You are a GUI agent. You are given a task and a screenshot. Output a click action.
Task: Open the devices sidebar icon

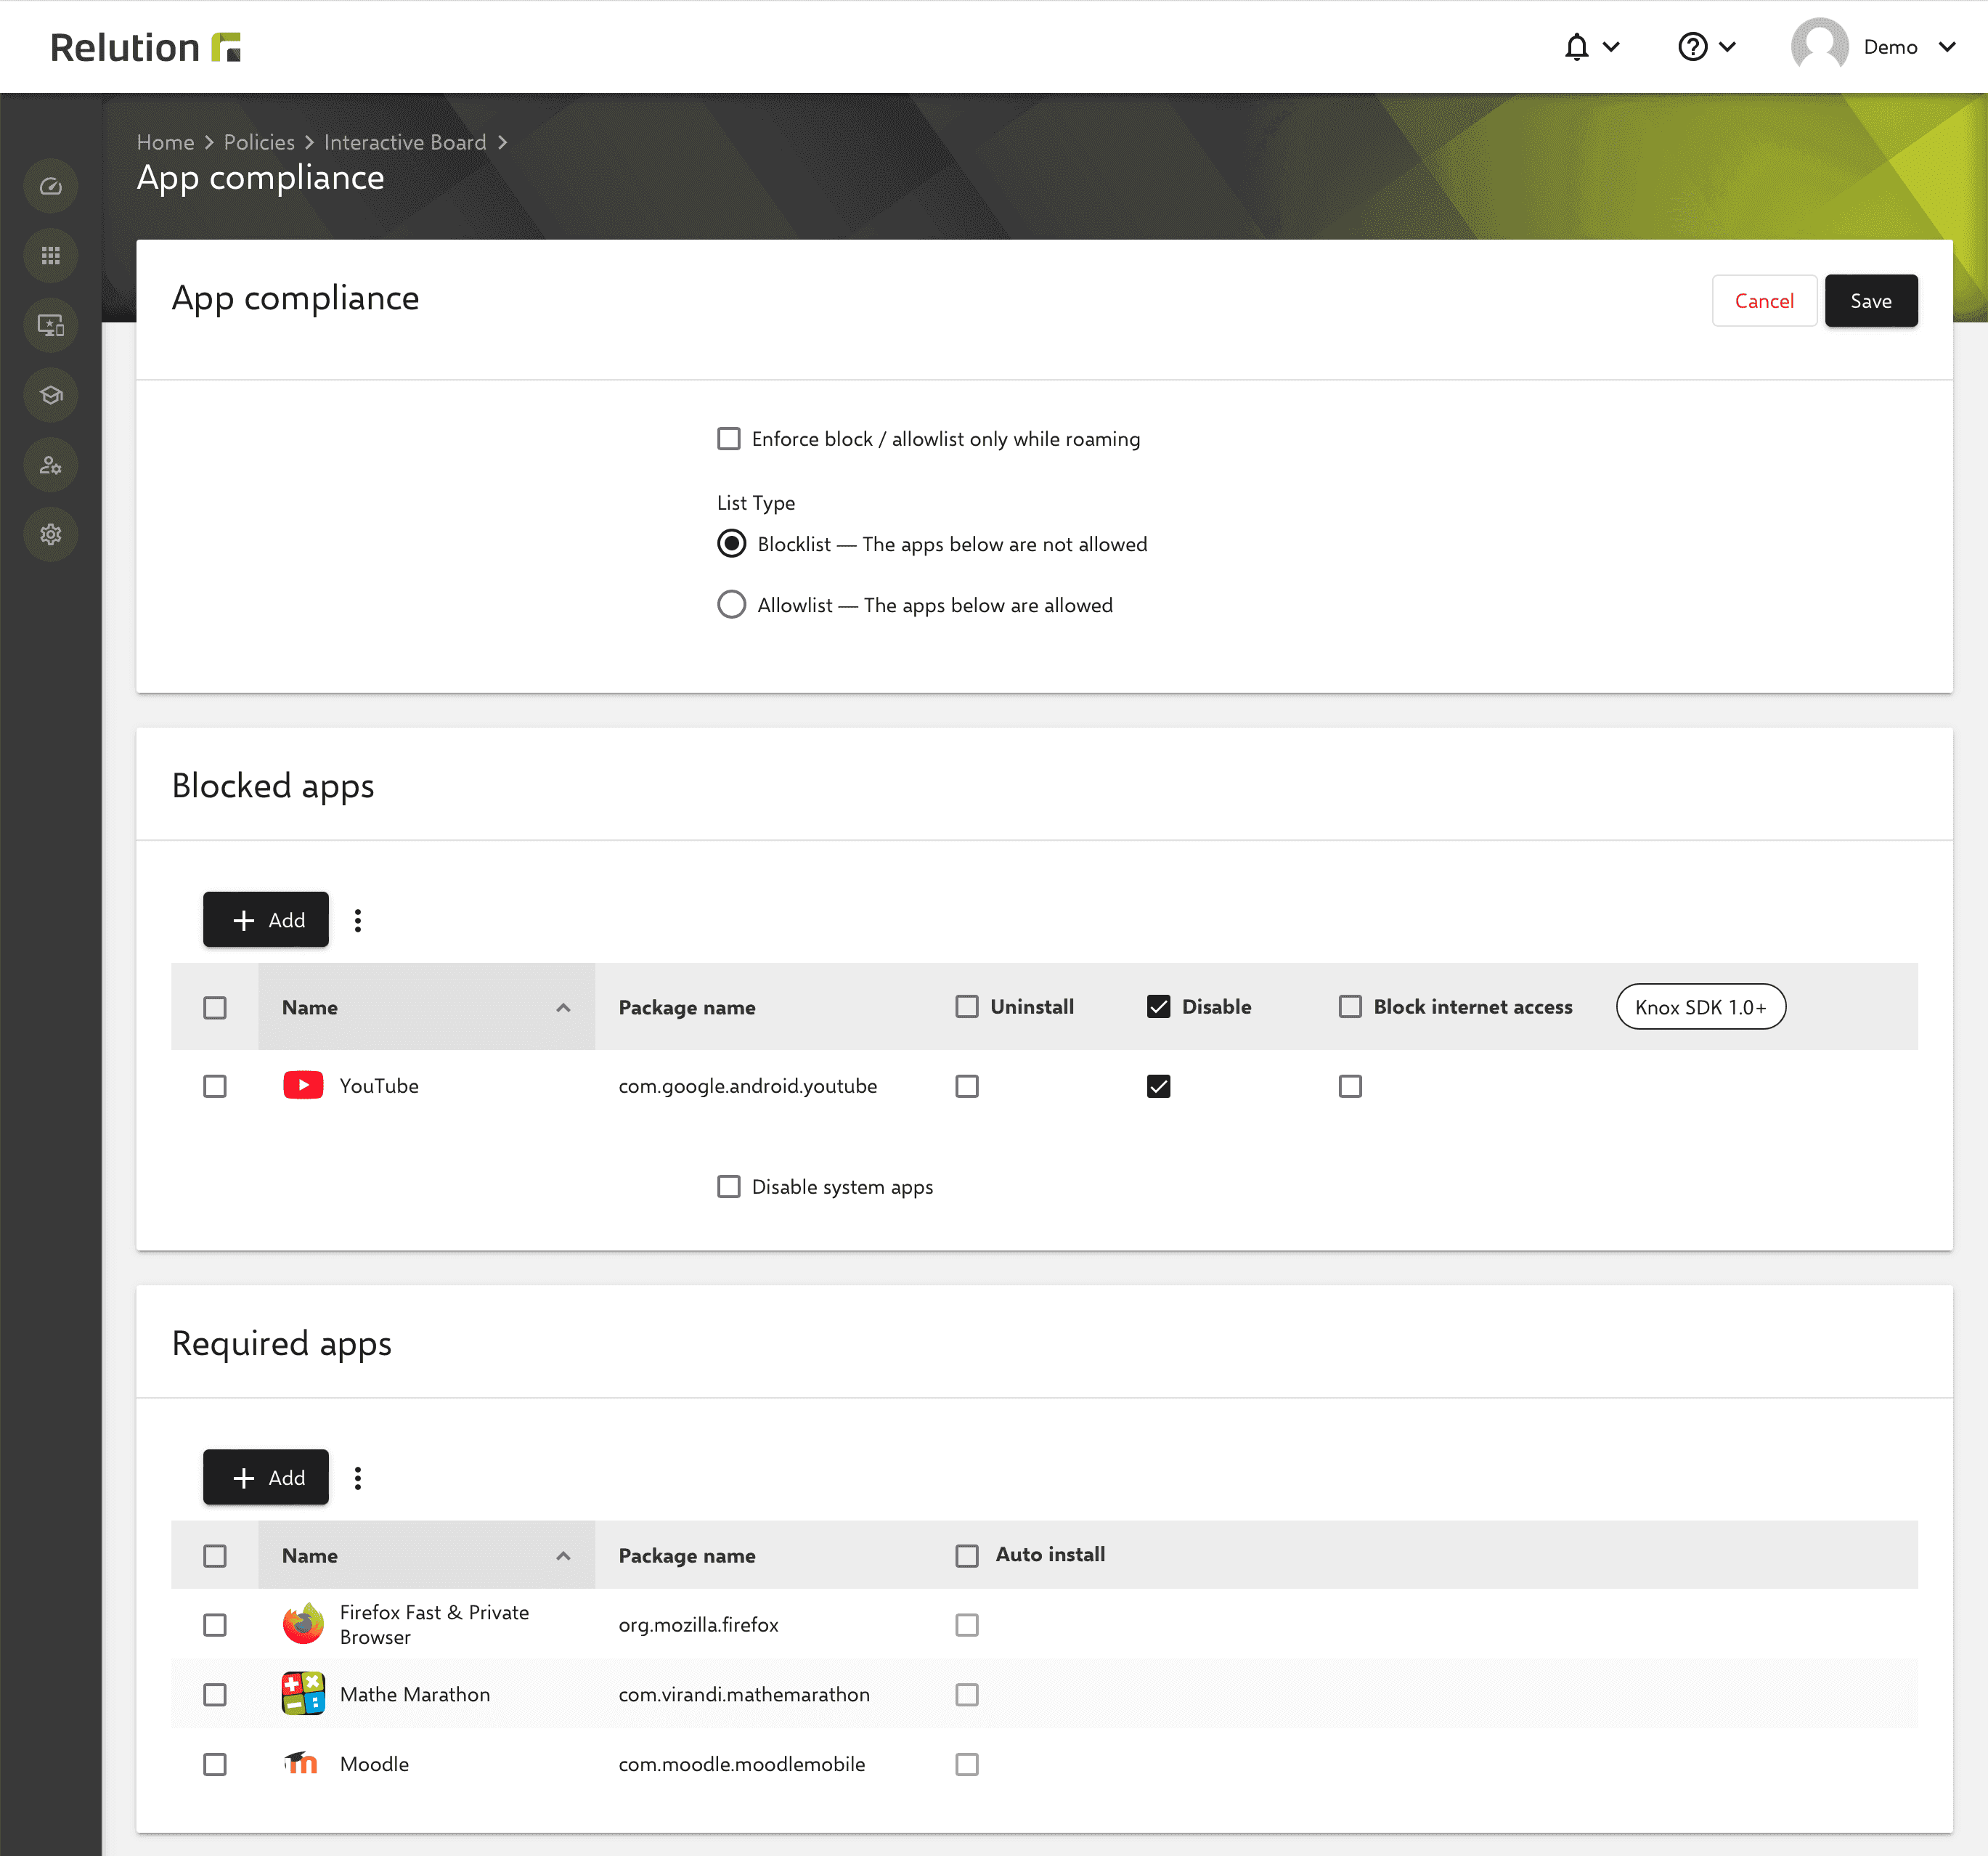51,325
